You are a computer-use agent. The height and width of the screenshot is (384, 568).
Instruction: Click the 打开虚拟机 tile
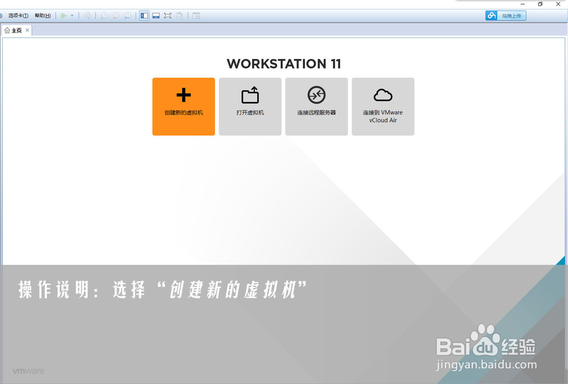(250, 107)
